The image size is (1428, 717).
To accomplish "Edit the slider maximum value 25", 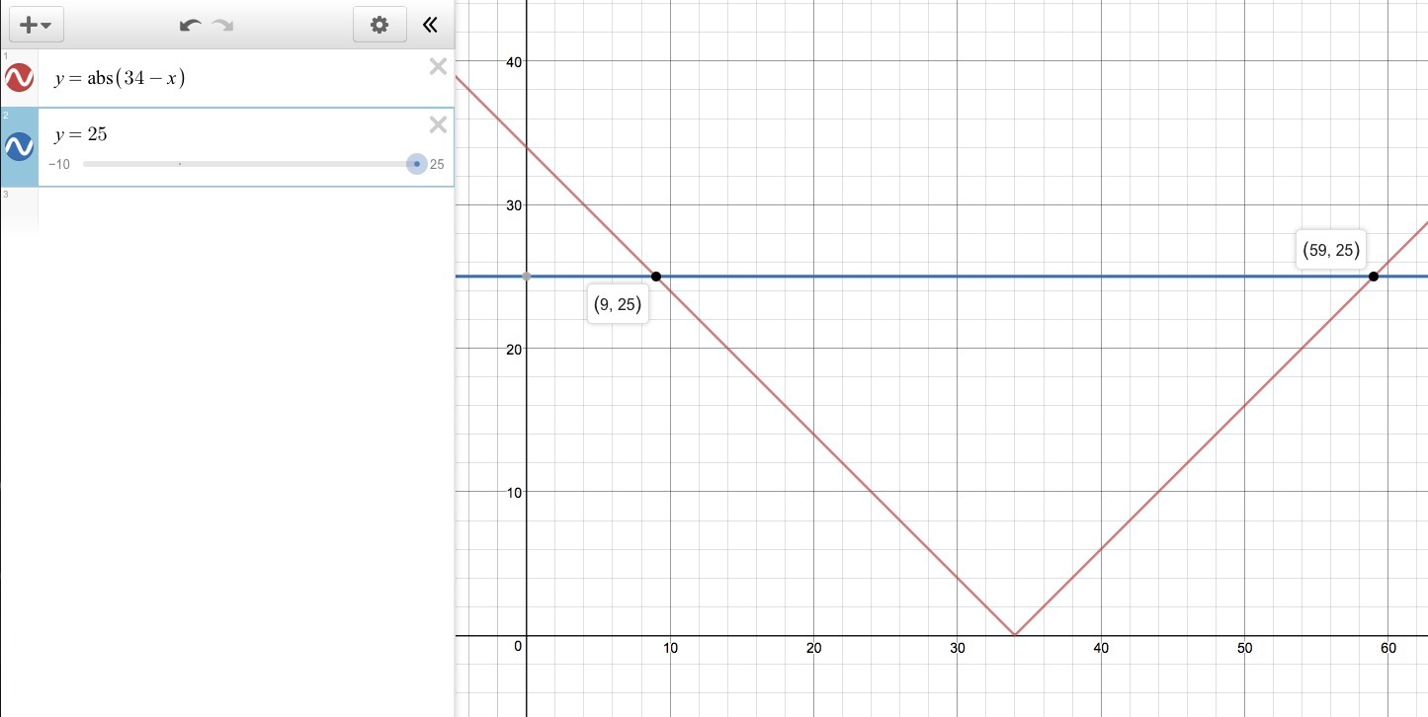I will click(x=437, y=165).
